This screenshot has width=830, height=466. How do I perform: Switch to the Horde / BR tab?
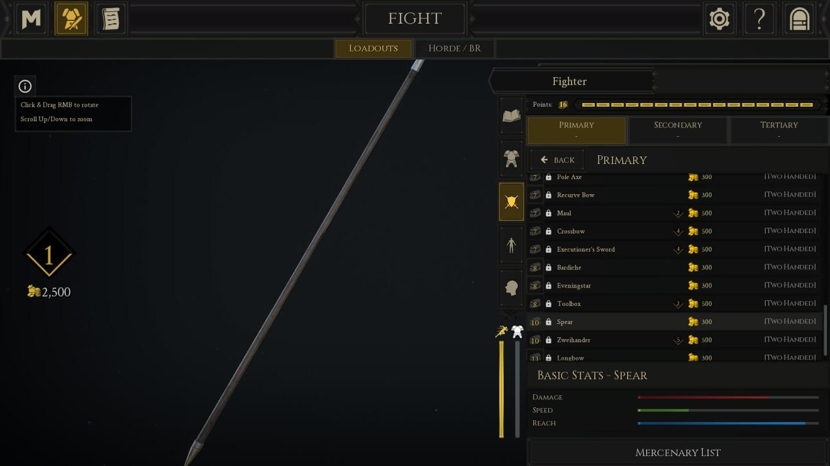tap(454, 48)
